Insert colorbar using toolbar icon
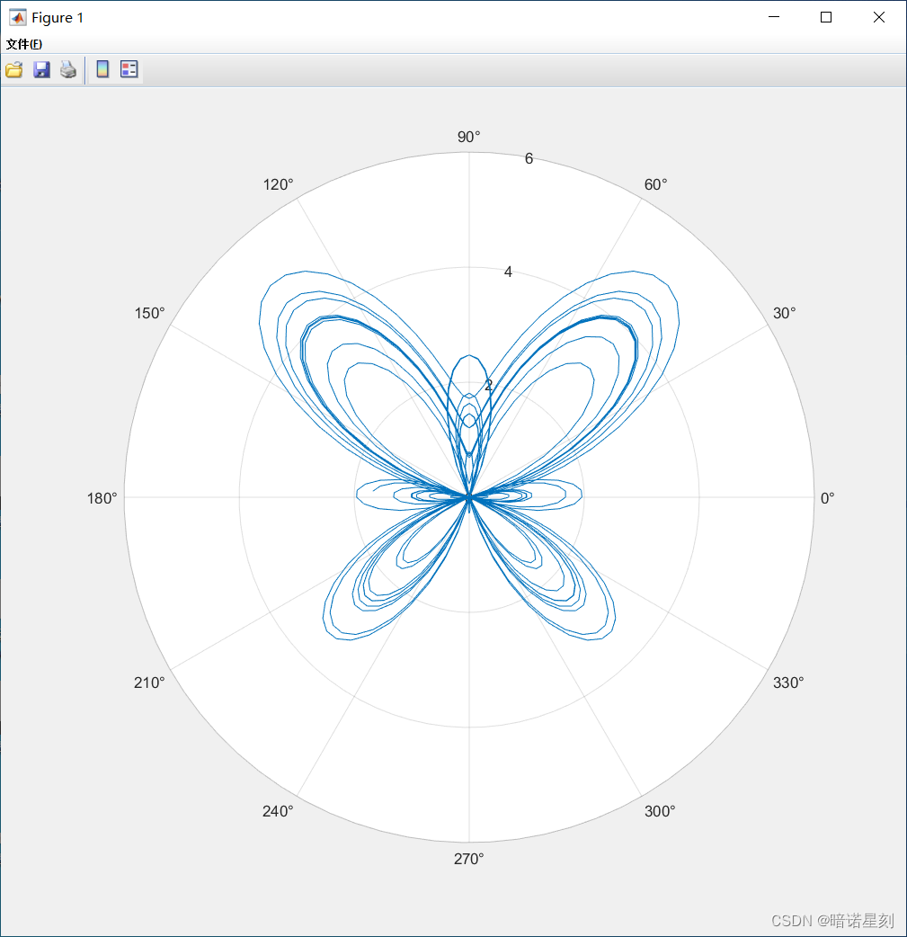Screen dimensions: 907x937 click(102, 69)
